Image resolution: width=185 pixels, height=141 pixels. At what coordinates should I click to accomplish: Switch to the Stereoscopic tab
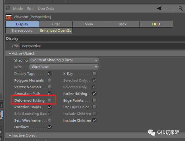point(22,30)
